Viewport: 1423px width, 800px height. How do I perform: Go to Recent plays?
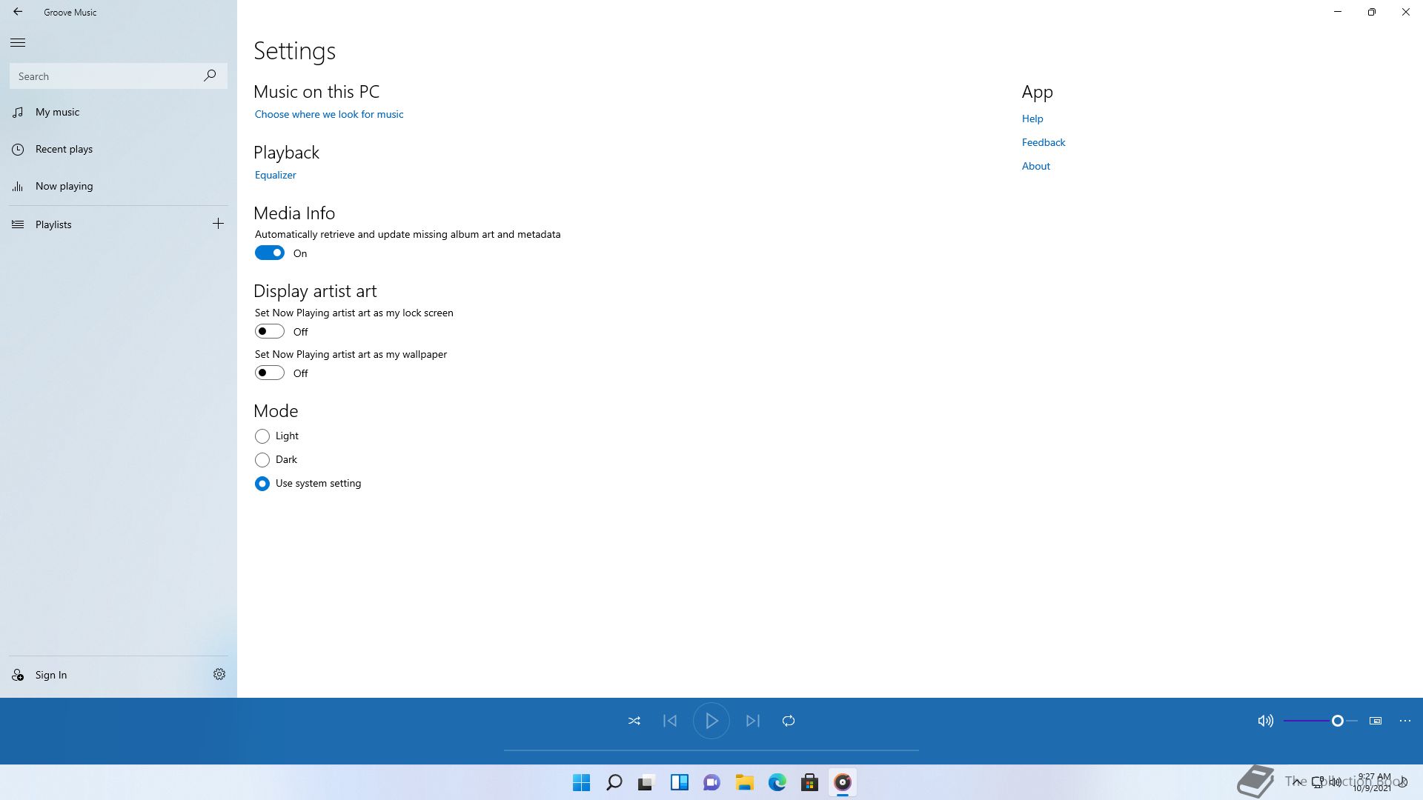pos(64,149)
